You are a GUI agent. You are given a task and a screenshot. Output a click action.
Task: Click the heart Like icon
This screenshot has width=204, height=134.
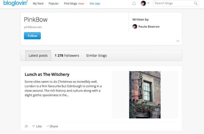[x=33, y=126]
